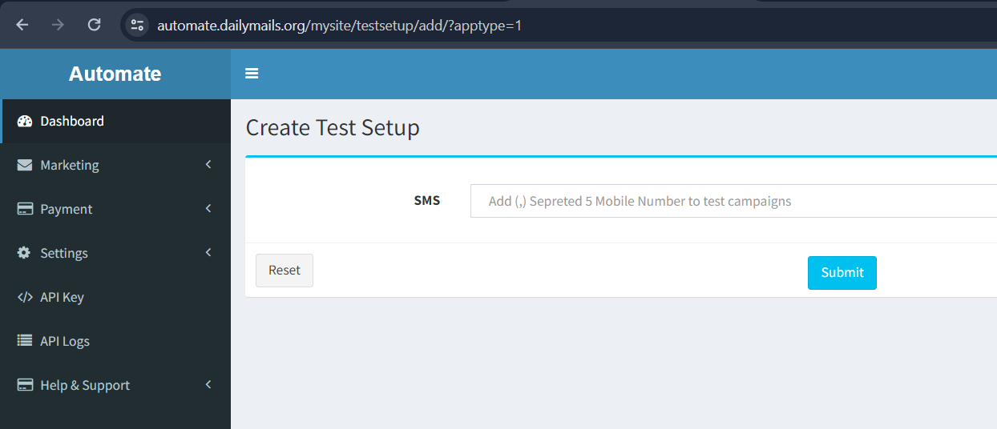This screenshot has height=429, width=997.
Task: Toggle sidebar with hamburger menu icon
Action: (x=252, y=74)
